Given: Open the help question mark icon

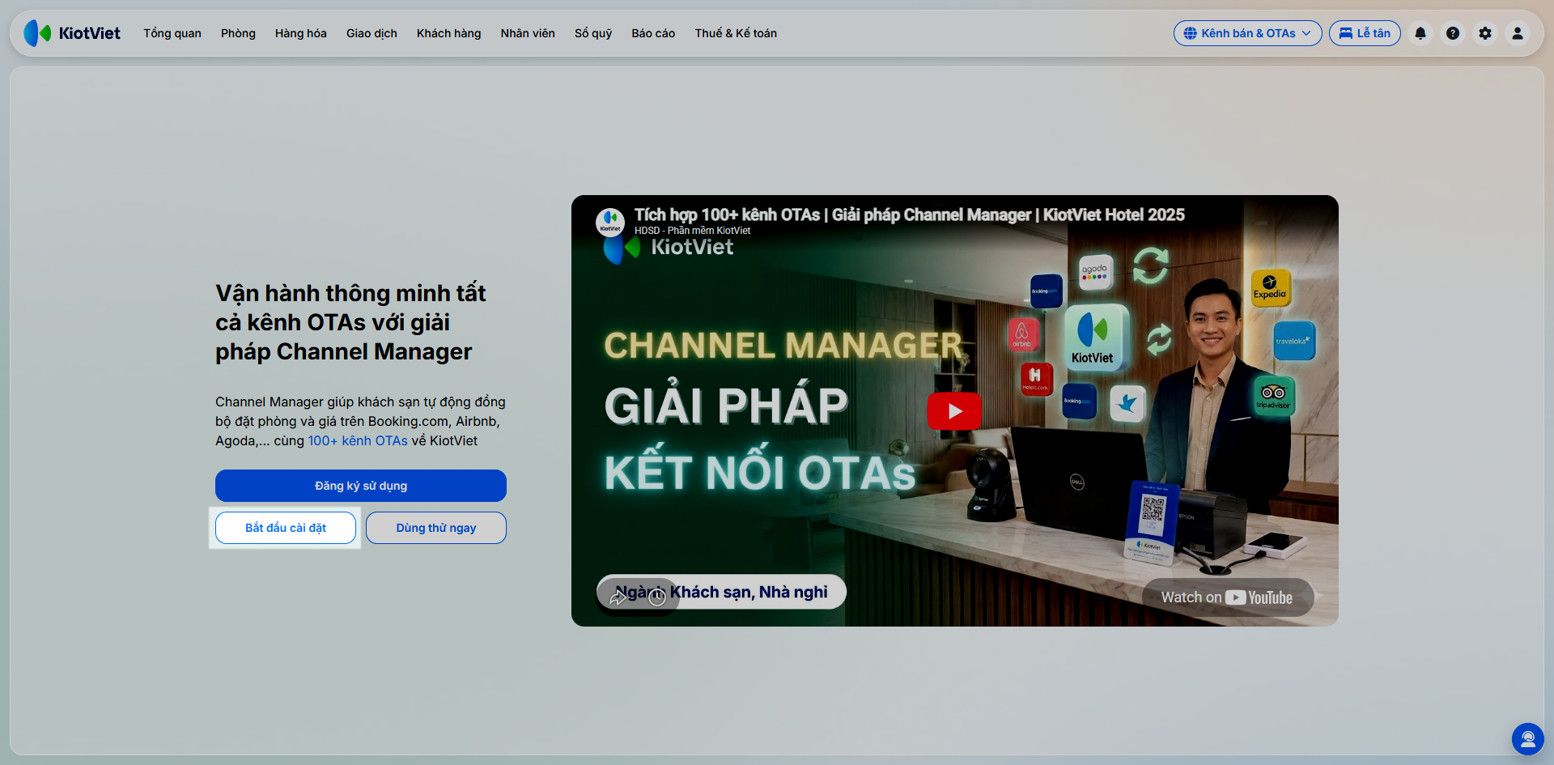Looking at the screenshot, I should coord(1453,33).
